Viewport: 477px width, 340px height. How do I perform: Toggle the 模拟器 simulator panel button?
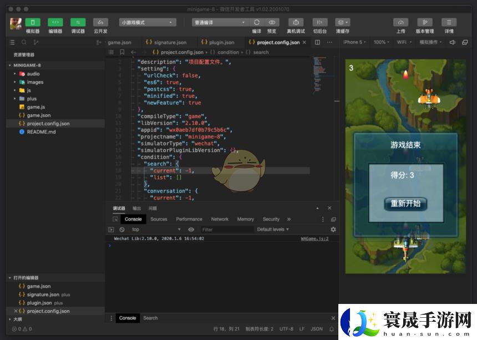(x=33, y=22)
